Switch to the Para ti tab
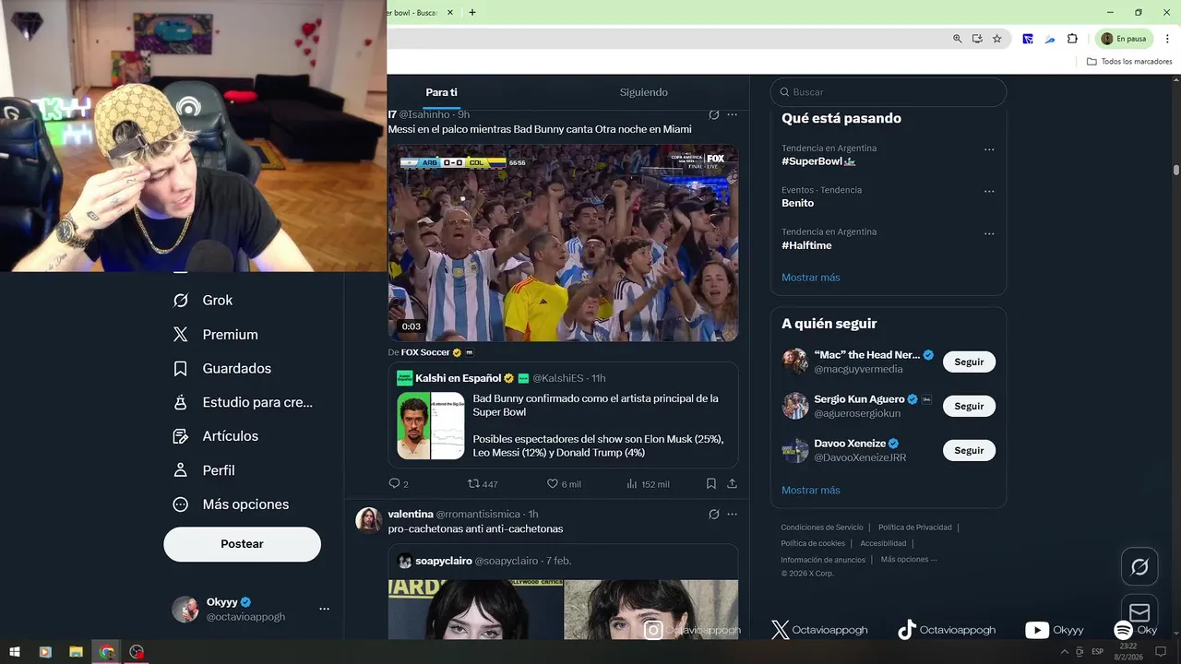This screenshot has width=1181, height=664. pos(441,92)
